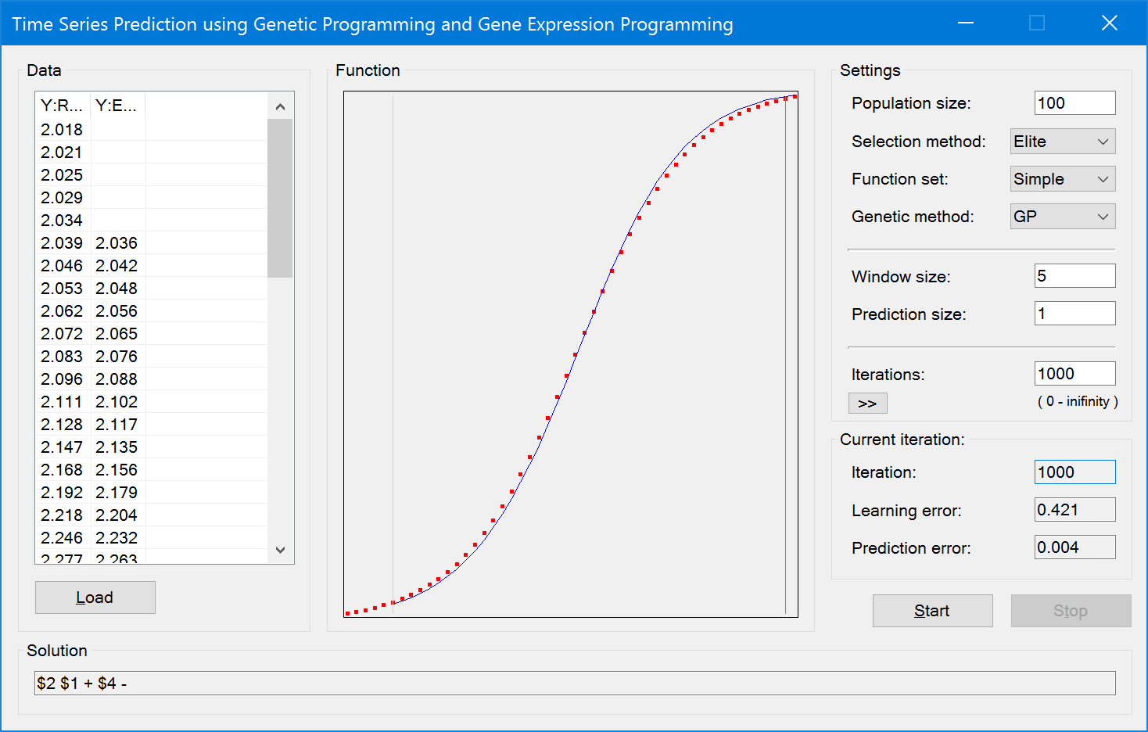1148x732 pixels.
Task: Focus the Iterations input field
Action: (x=1074, y=374)
